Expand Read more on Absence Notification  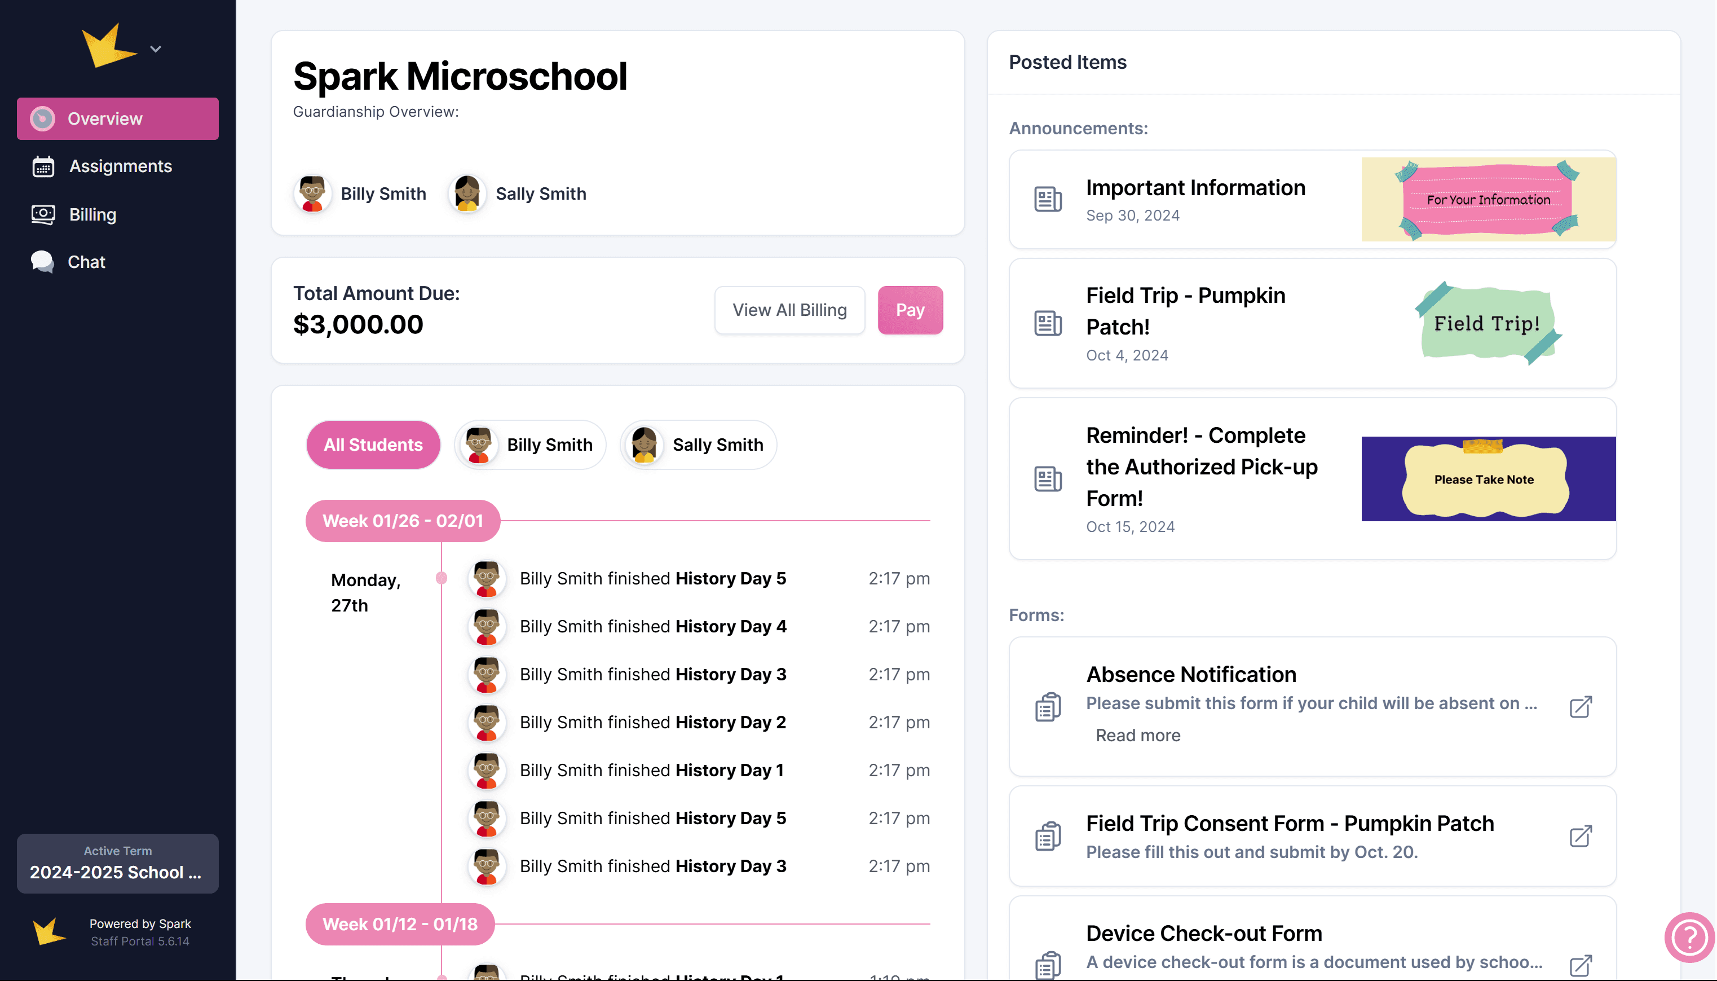click(x=1137, y=735)
